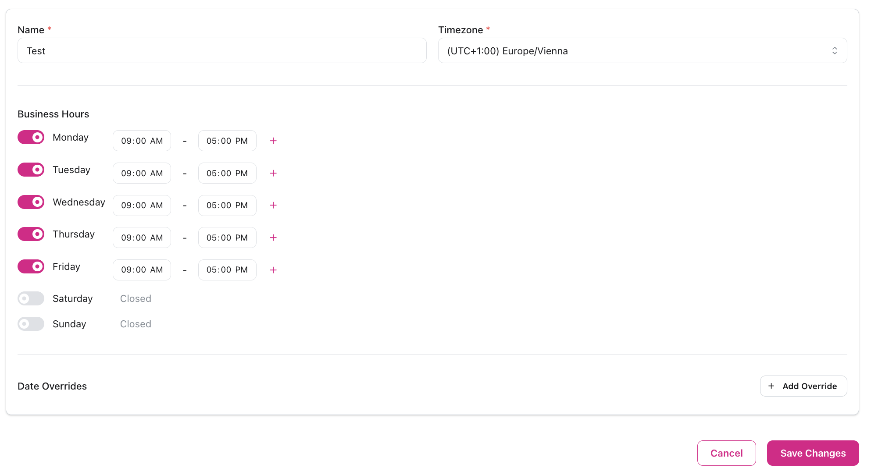Disable Monday business hours
871x475 pixels.
[x=31, y=137]
